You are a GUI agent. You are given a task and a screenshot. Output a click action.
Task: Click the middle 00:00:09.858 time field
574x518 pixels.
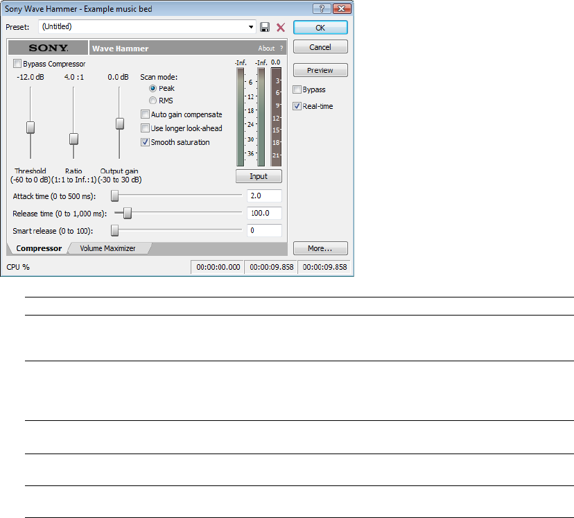[271, 267]
